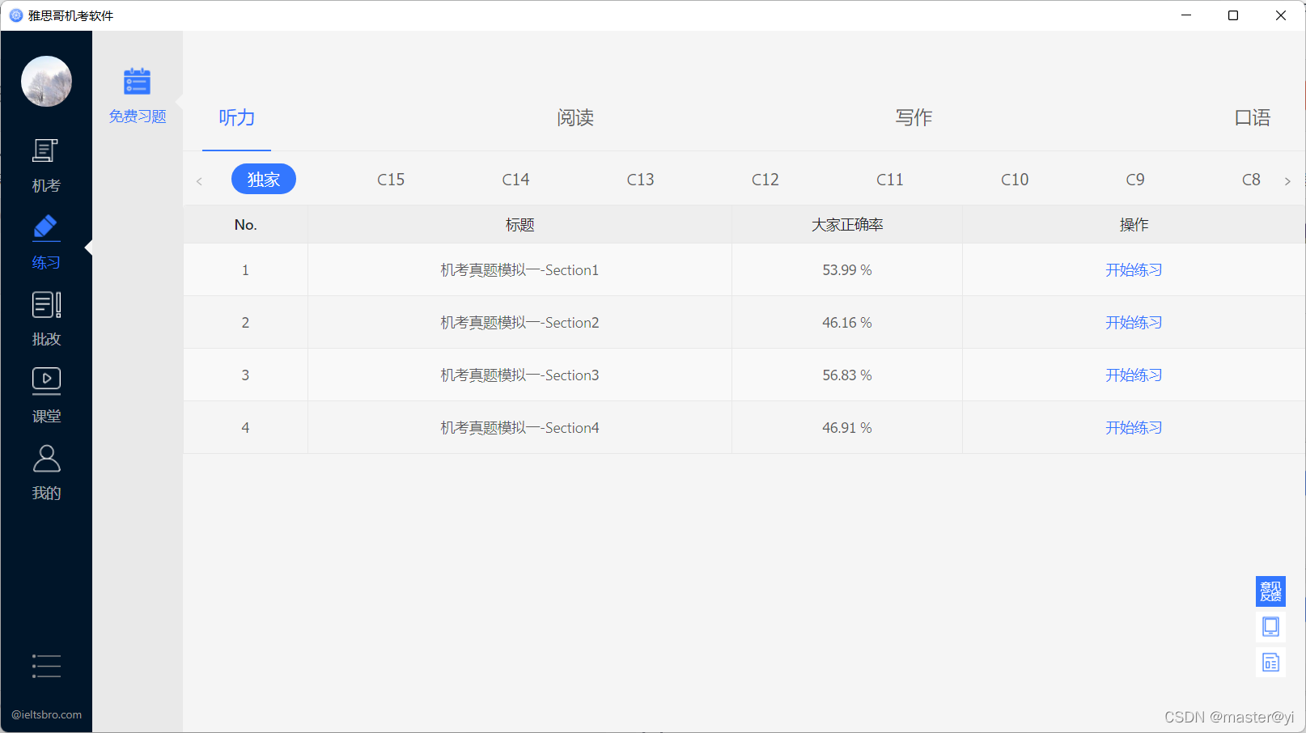Close the 雅思哥机考软件 window
Screen dimensions: 1306x733
[x=1281, y=15]
